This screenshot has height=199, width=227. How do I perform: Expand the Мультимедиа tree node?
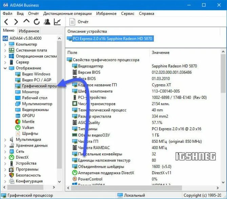point(5,139)
